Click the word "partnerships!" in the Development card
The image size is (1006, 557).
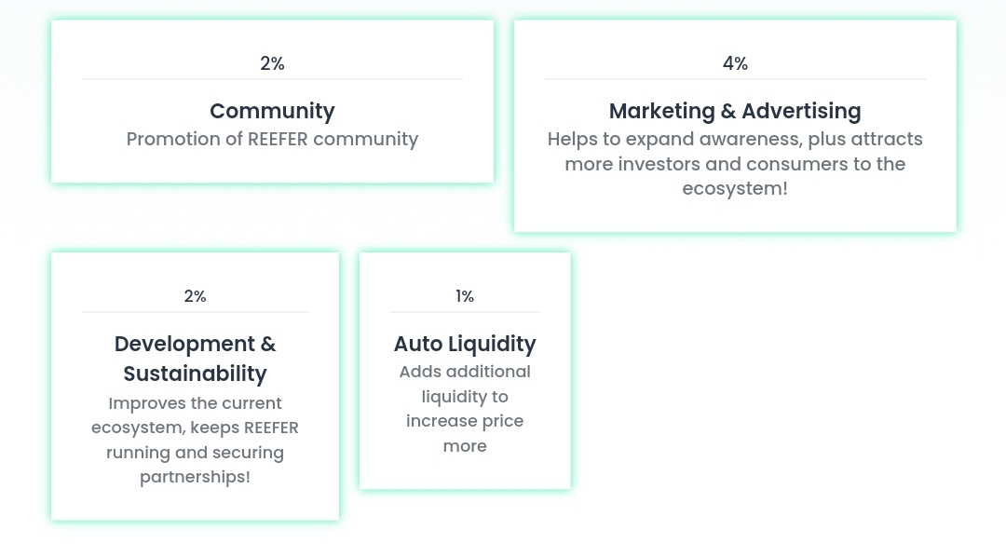[195, 478]
